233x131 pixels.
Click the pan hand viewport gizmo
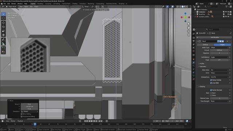[x=189, y=28]
